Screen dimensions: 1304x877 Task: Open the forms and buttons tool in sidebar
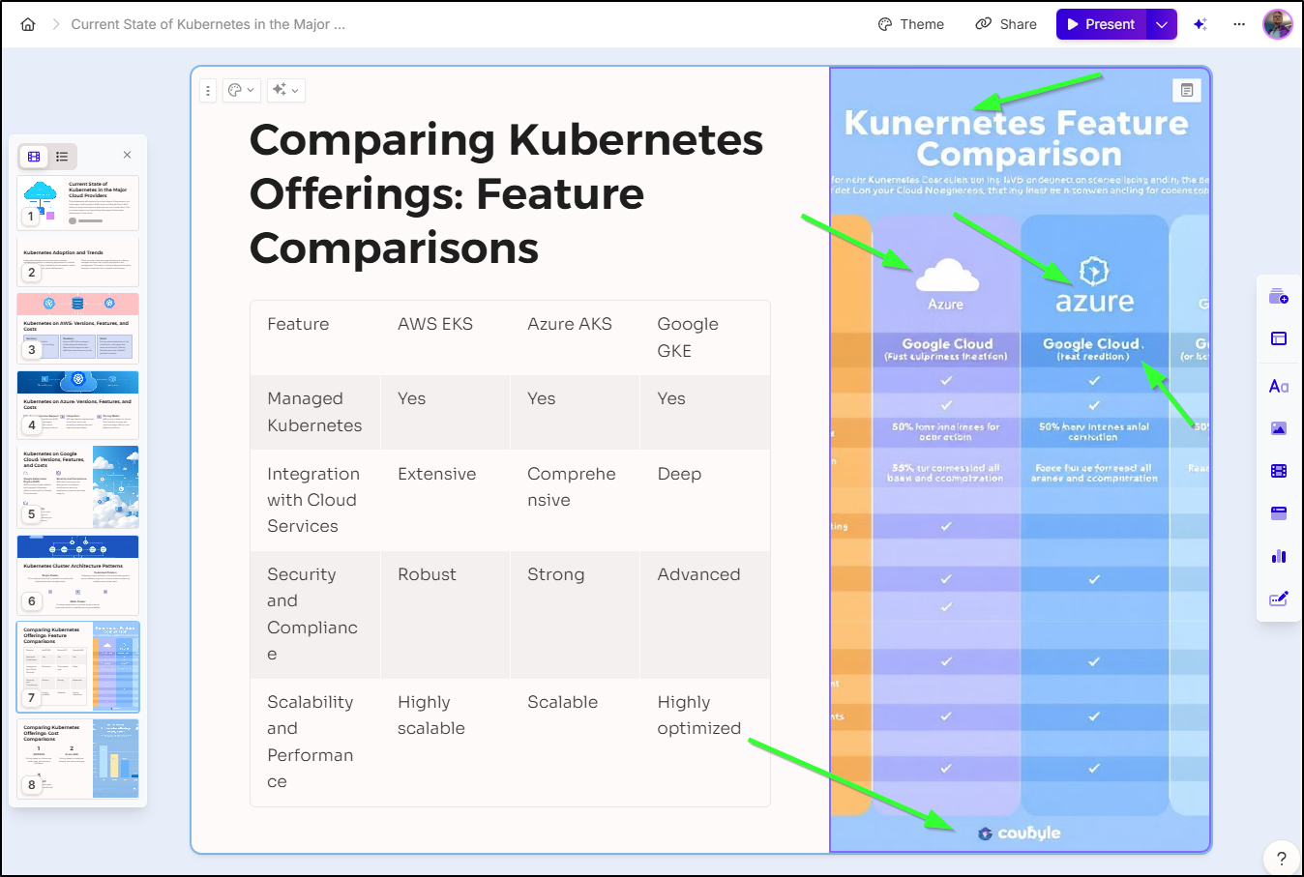(x=1278, y=599)
